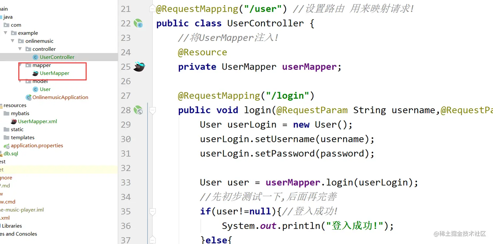Click the "/user" string on line 21
This screenshot has width=493, height=244.
(x=263, y=9)
